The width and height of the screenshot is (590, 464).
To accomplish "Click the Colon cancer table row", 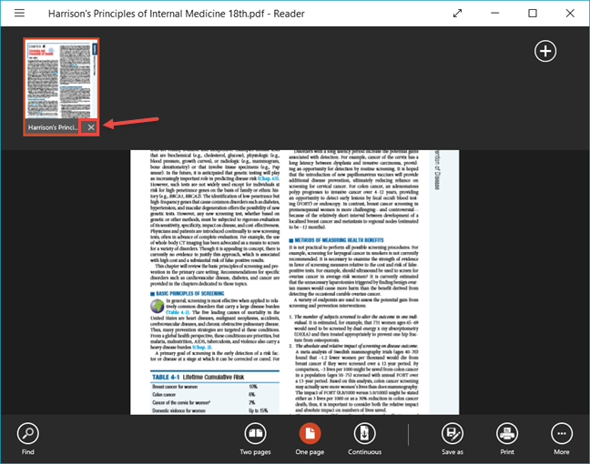I will tap(215, 395).
